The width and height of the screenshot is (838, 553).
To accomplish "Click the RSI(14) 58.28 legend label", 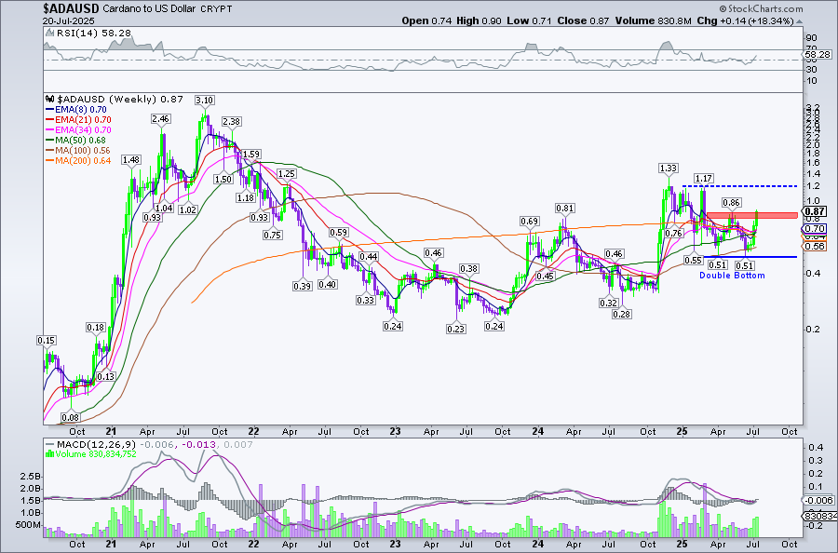I will tap(93, 34).
